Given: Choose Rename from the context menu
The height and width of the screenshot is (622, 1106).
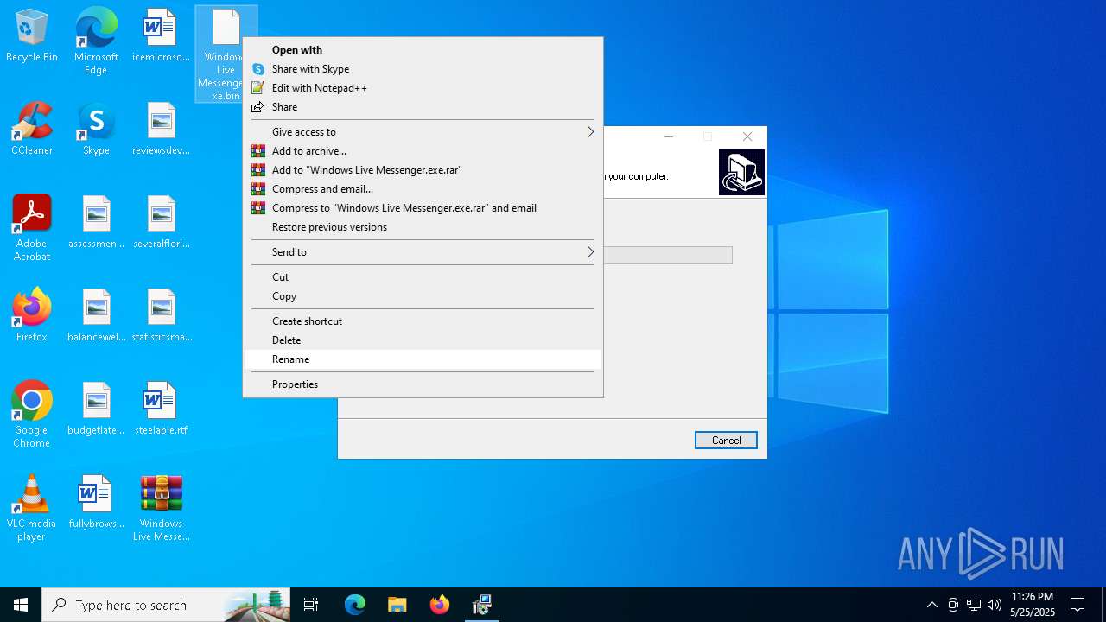Looking at the screenshot, I should 423,359.
